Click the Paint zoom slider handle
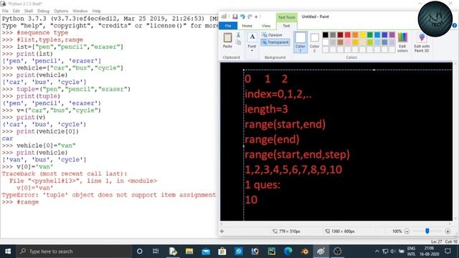459x258 pixels. (427, 231)
